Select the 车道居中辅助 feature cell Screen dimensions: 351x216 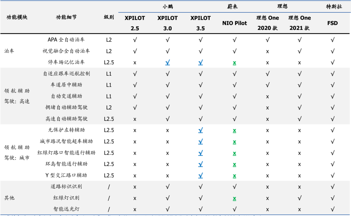coord(66,85)
